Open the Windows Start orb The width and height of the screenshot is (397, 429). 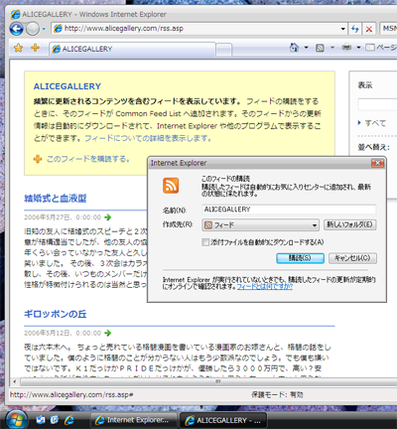click(x=16, y=420)
